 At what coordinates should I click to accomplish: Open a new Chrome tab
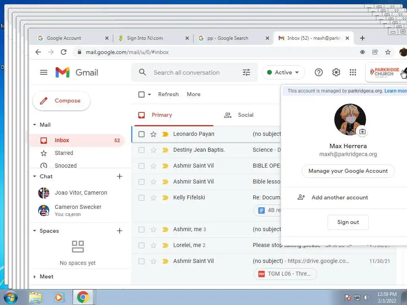(362, 38)
